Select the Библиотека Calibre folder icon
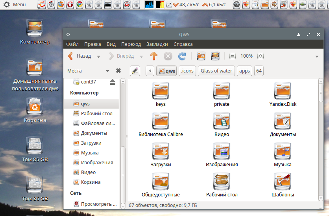 click(x=161, y=121)
